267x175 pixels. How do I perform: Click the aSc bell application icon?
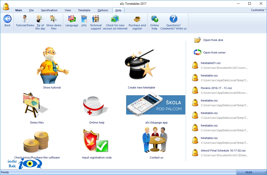click(6, 7)
